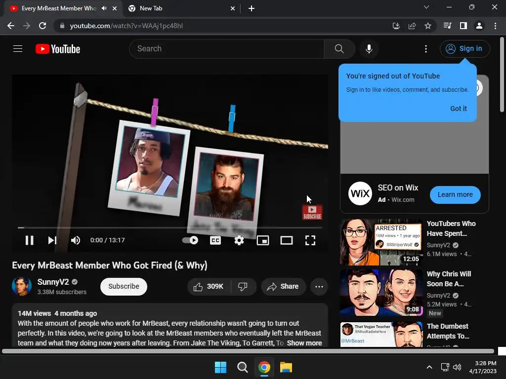Image resolution: width=506 pixels, height=379 pixels.
Task: Open the Wix logo in ad
Action: tap(360, 193)
